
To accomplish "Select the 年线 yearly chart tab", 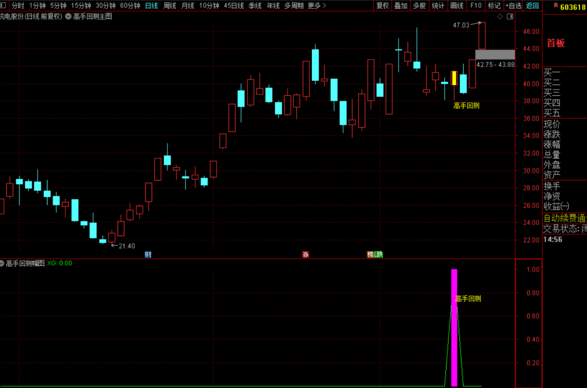I will [x=273, y=6].
